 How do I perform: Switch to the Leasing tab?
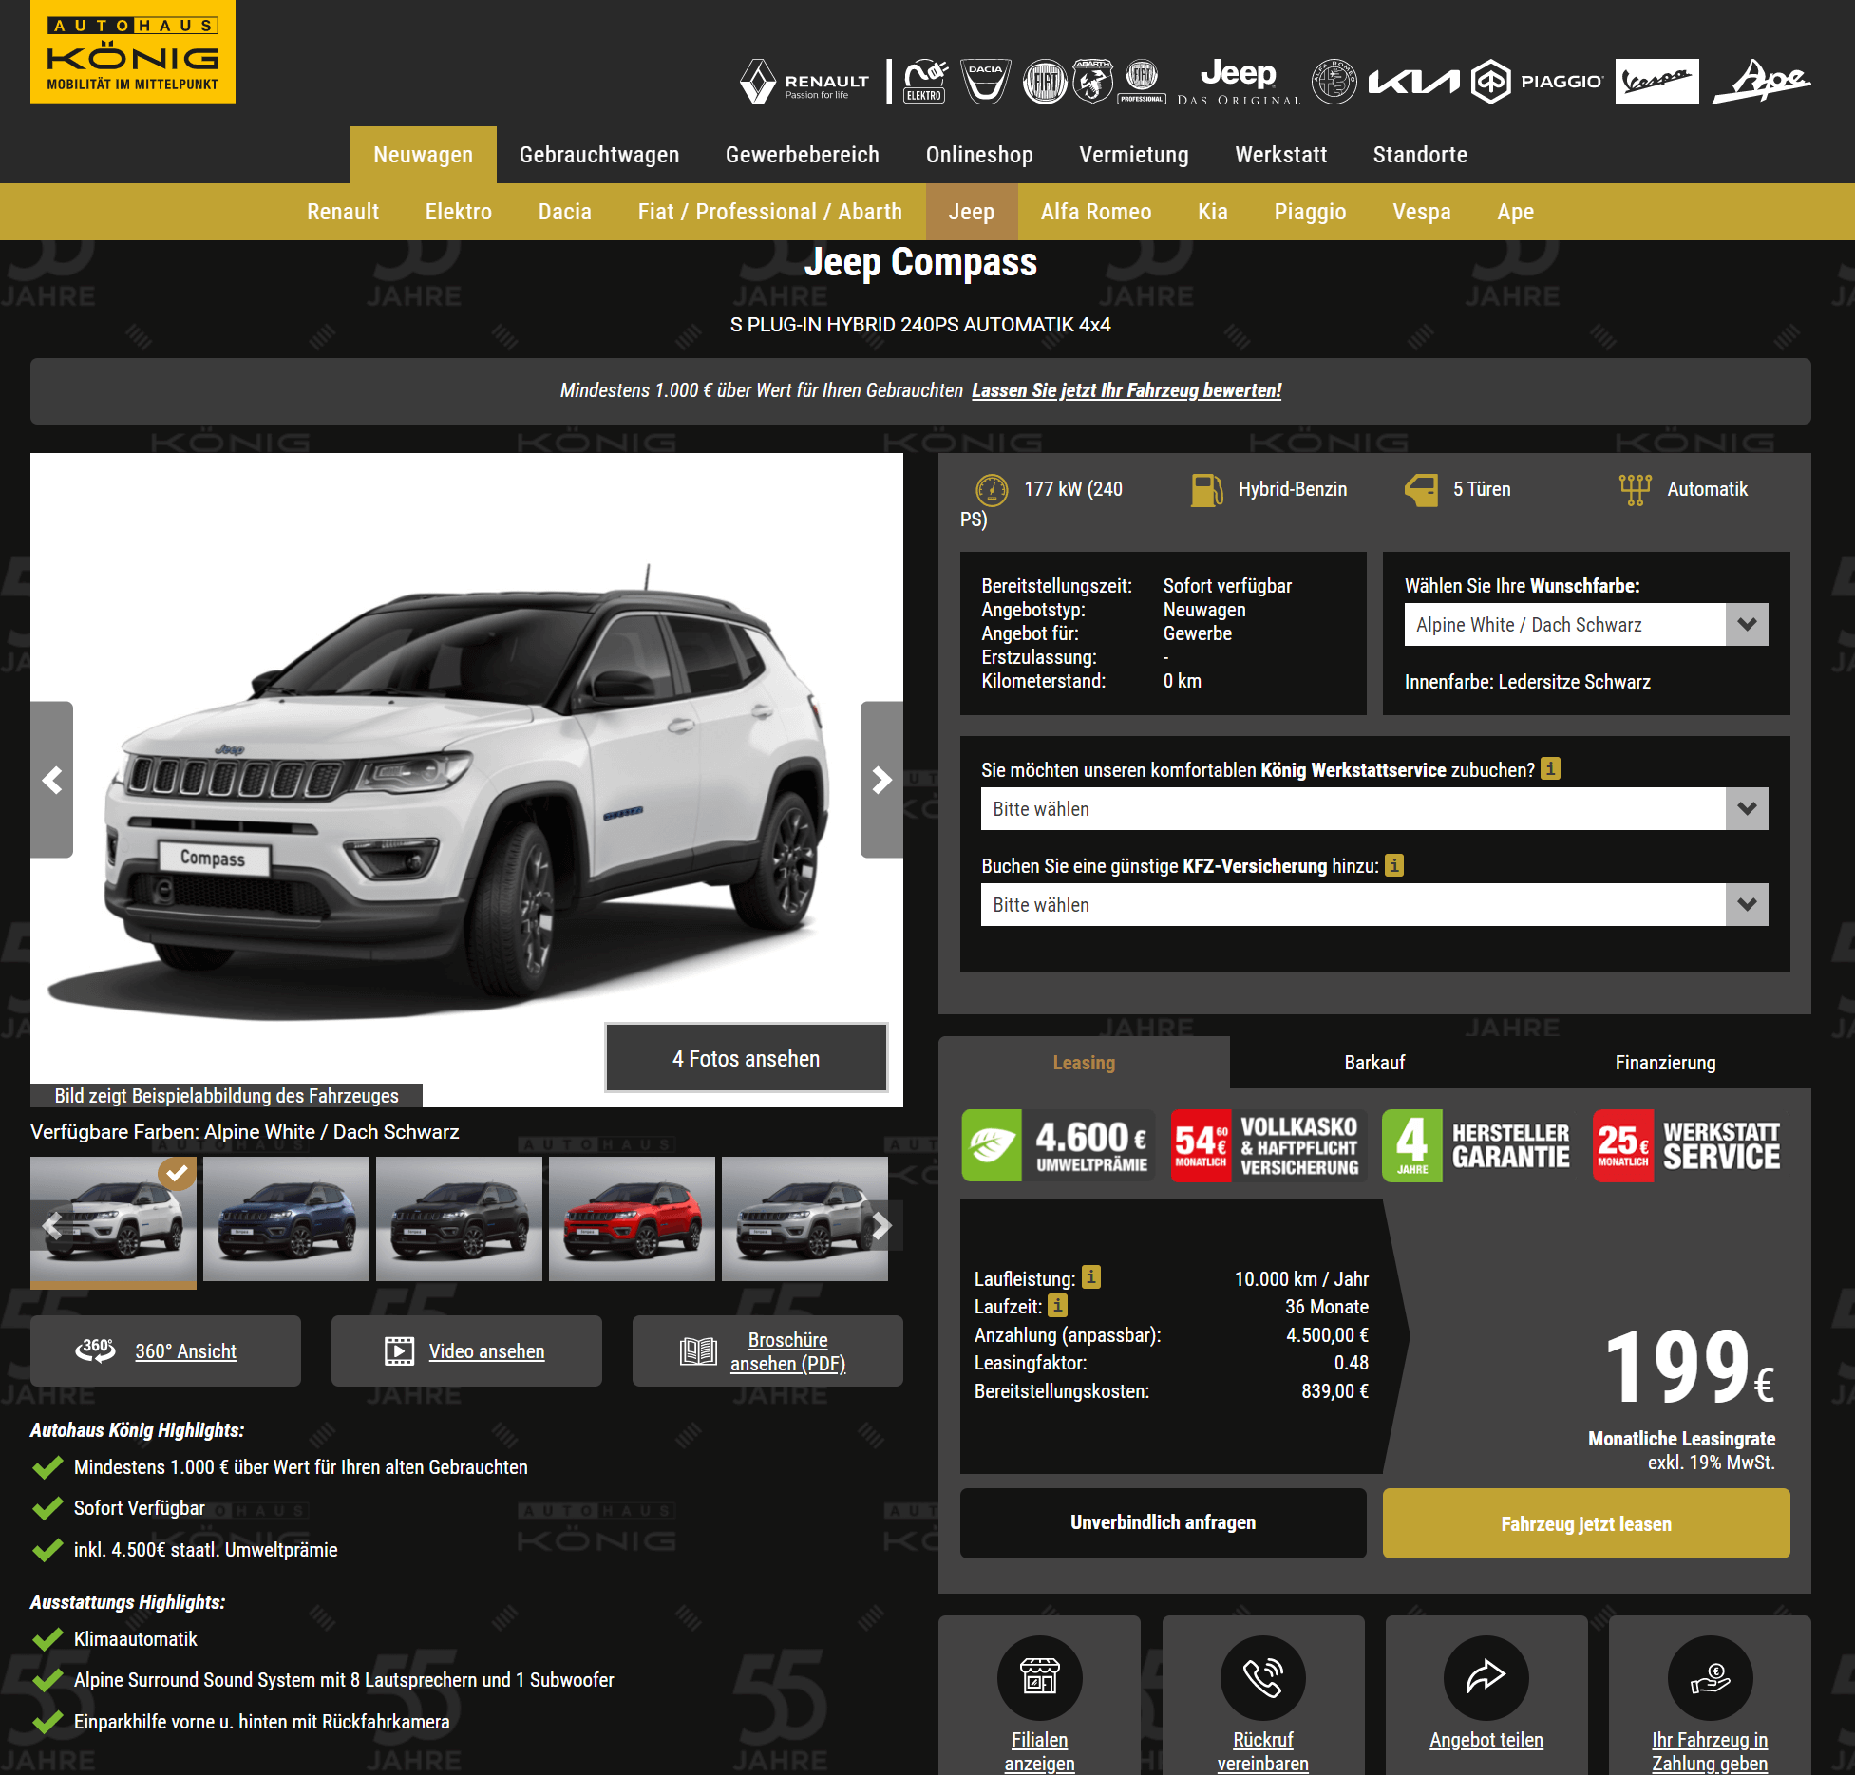(1084, 1063)
